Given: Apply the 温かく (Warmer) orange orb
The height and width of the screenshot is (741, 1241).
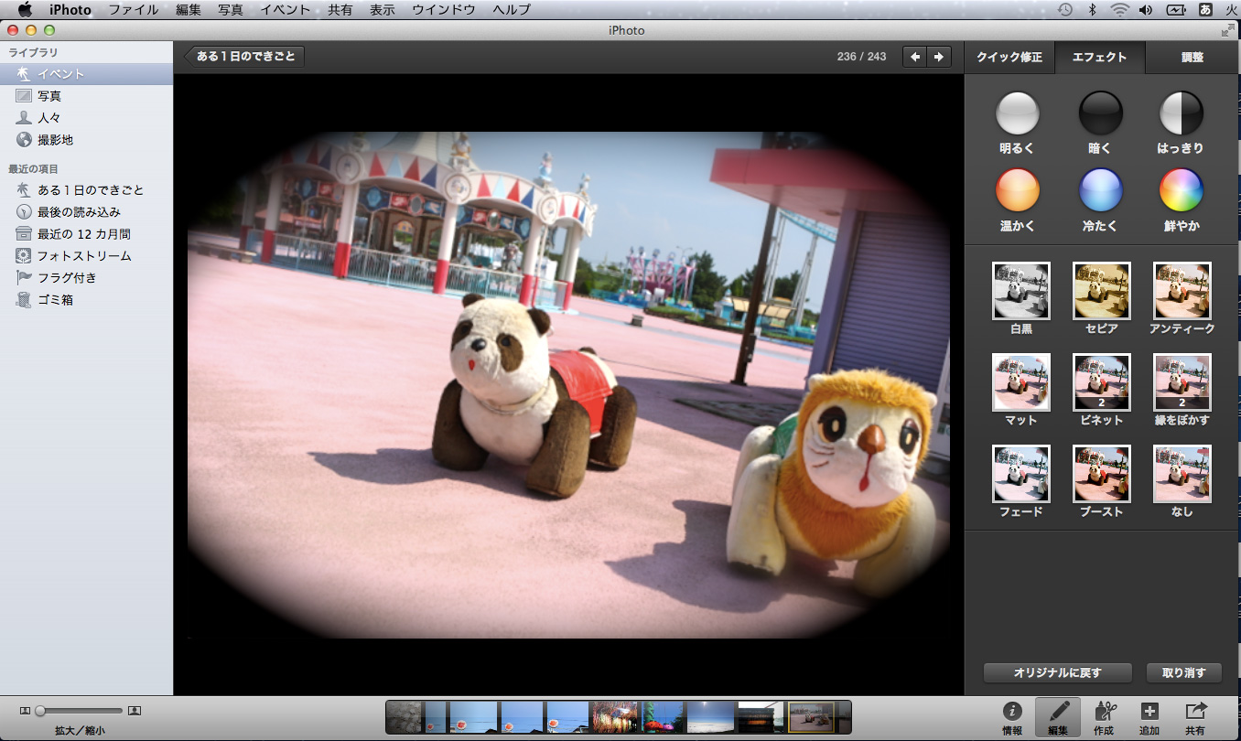Looking at the screenshot, I should tap(1018, 191).
